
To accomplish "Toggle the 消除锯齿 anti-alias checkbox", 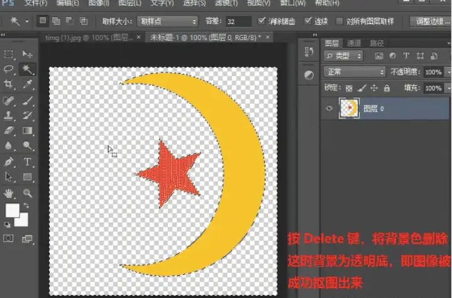I will tap(262, 21).
